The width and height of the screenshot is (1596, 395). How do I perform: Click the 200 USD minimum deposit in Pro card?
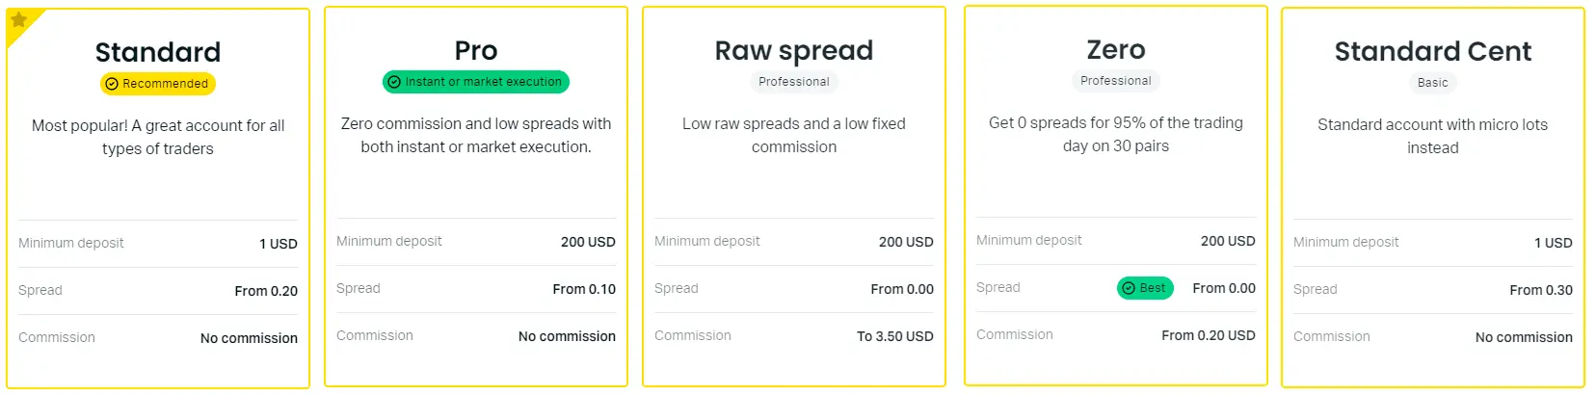pos(588,242)
